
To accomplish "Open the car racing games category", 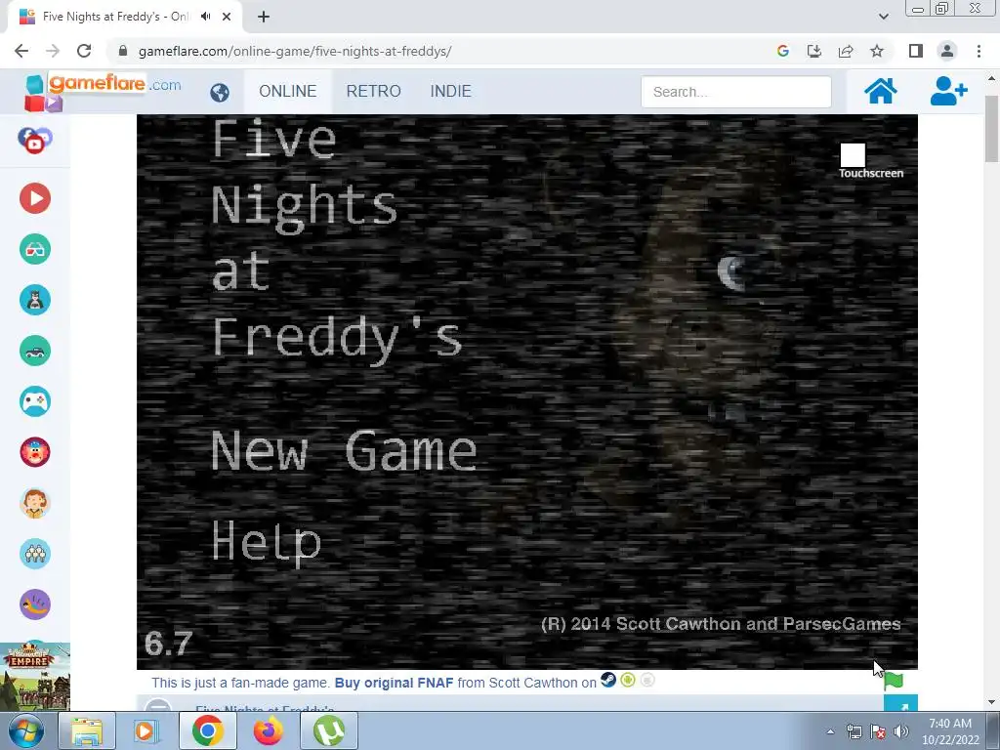I will (35, 351).
